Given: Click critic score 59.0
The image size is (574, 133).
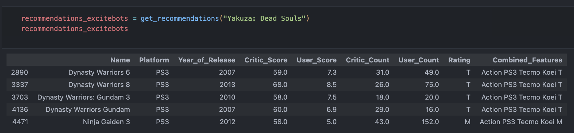Looking at the screenshot, I should tap(280, 72).
